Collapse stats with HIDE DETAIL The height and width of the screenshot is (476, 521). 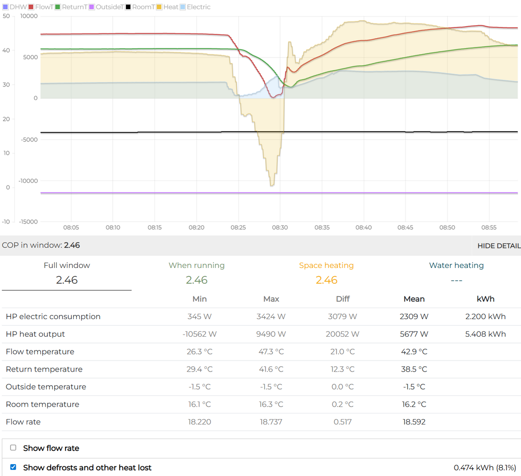[499, 246]
